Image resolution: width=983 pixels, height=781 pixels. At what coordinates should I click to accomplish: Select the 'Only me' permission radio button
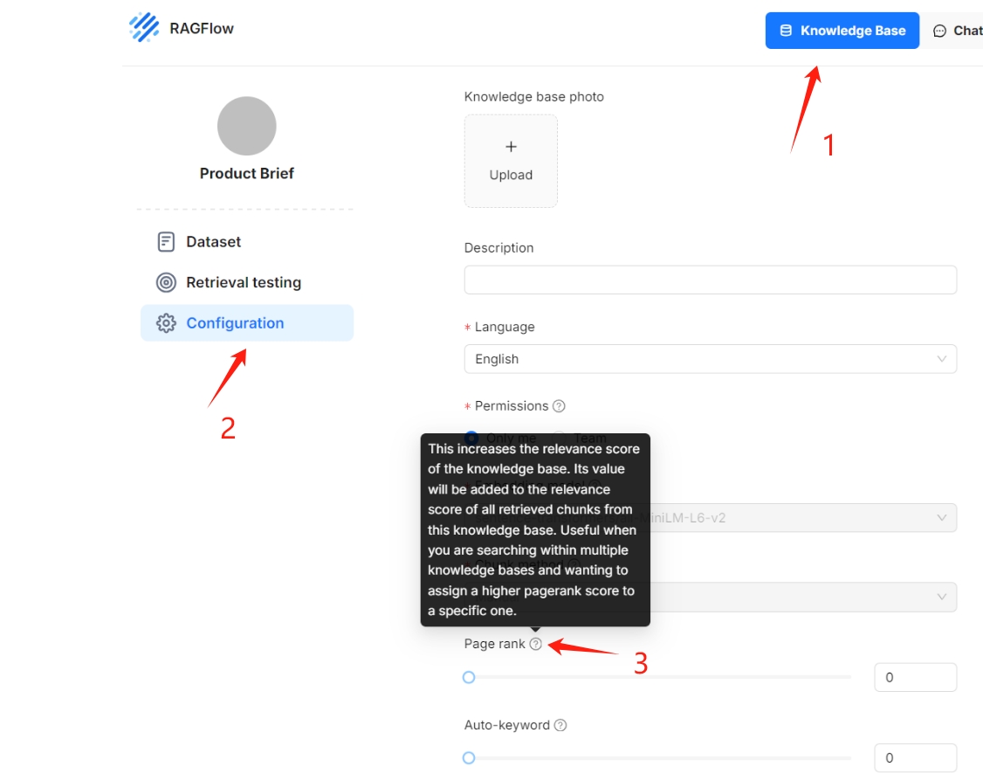click(471, 437)
